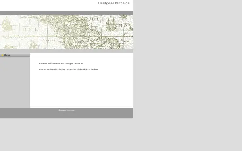The height and width of the screenshot is (151, 242).
Task: Select the line "Hier ist noch nicht viel los"
Action: click(x=52, y=70)
